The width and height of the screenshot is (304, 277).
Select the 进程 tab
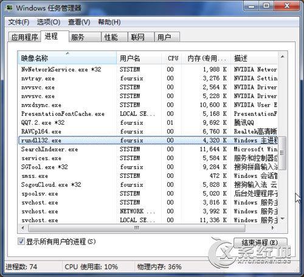(x=55, y=37)
